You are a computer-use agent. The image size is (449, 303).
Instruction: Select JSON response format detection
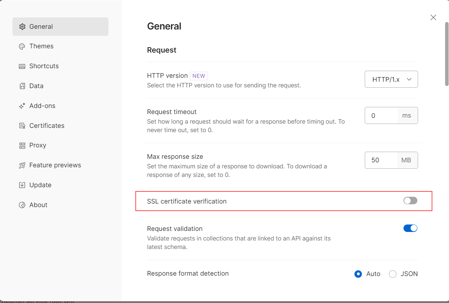(392, 274)
